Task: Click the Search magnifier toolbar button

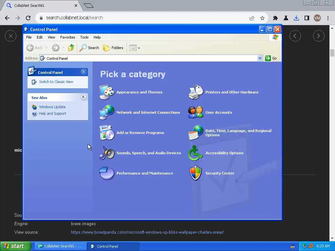Action: point(89,48)
